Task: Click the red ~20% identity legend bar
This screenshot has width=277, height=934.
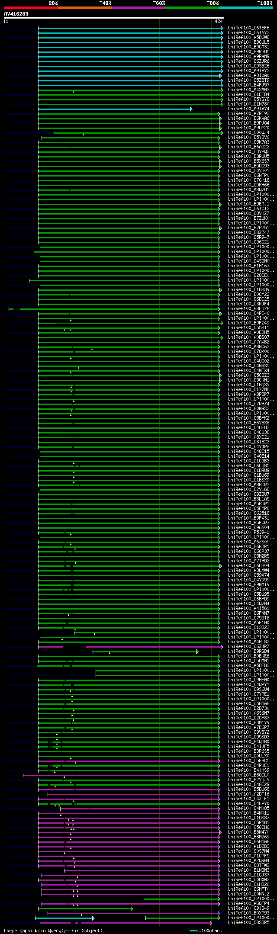Action: [x=31, y=8]
